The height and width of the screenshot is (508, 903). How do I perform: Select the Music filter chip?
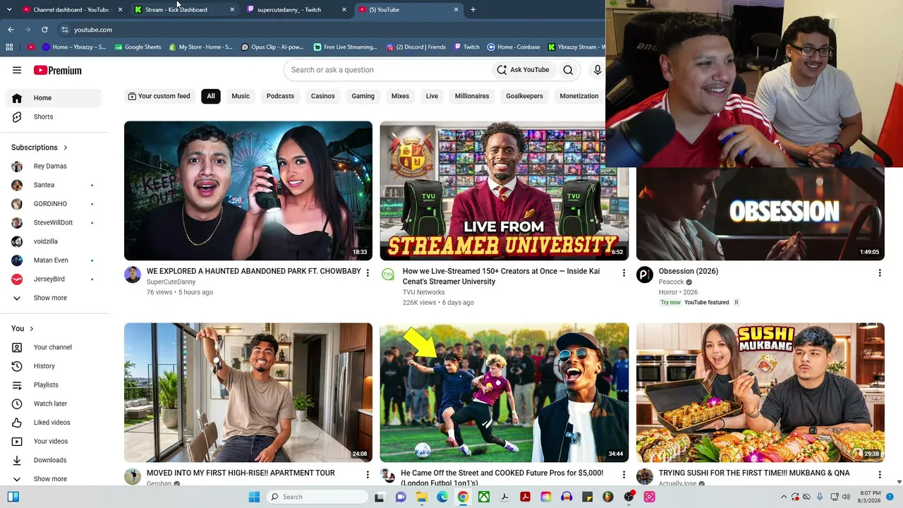click(241, 96)
